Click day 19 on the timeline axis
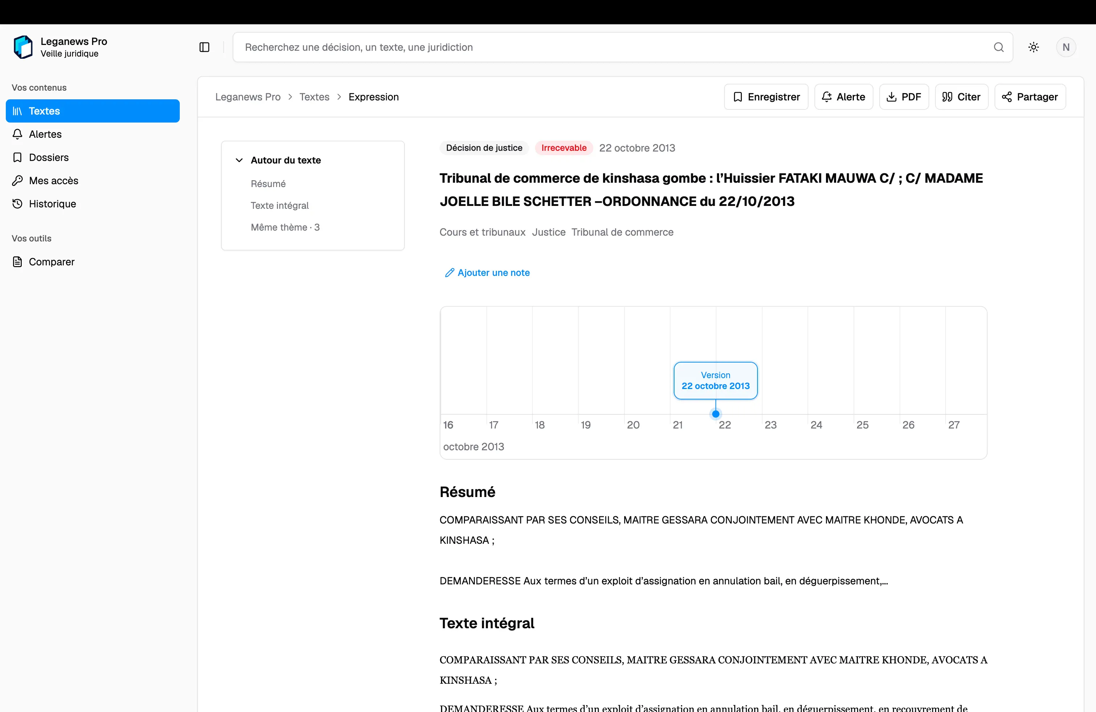Viewport: 1096px width, 712px height. point(585,425)
